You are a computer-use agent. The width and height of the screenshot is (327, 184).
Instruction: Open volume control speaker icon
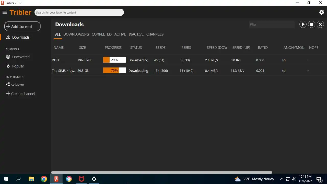point(294,179)
